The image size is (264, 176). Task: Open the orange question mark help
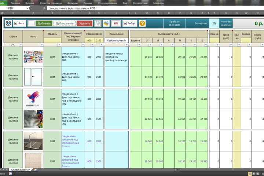[142, 23]
